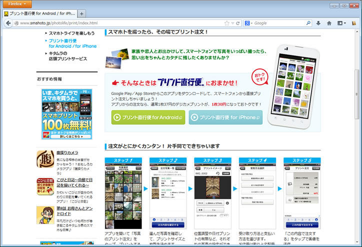Open a new tab with plus button
The height and width of the screenshot is (247, 362).
(81, 14)
